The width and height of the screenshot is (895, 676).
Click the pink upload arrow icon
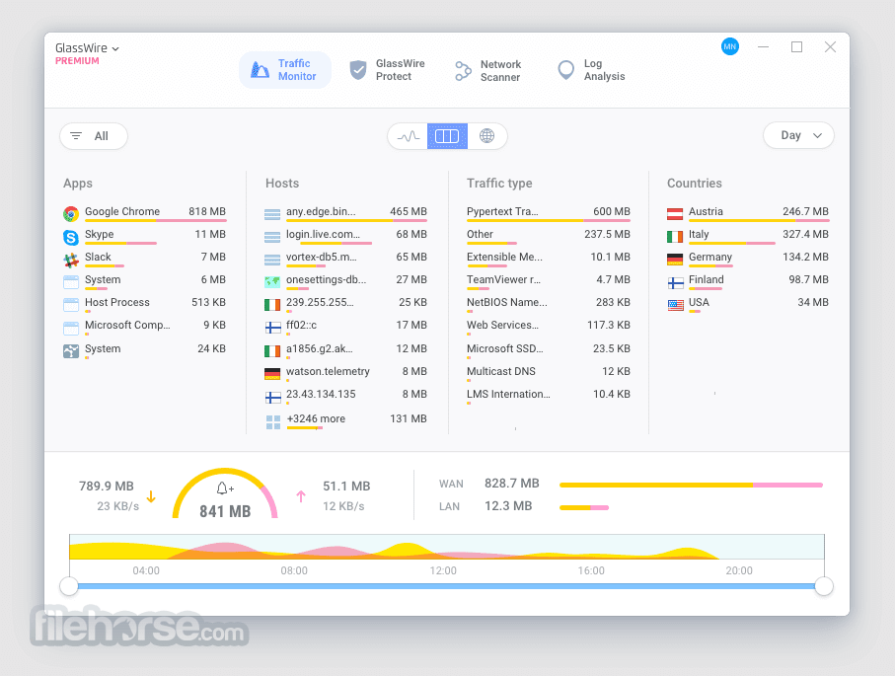click(301, 496)
